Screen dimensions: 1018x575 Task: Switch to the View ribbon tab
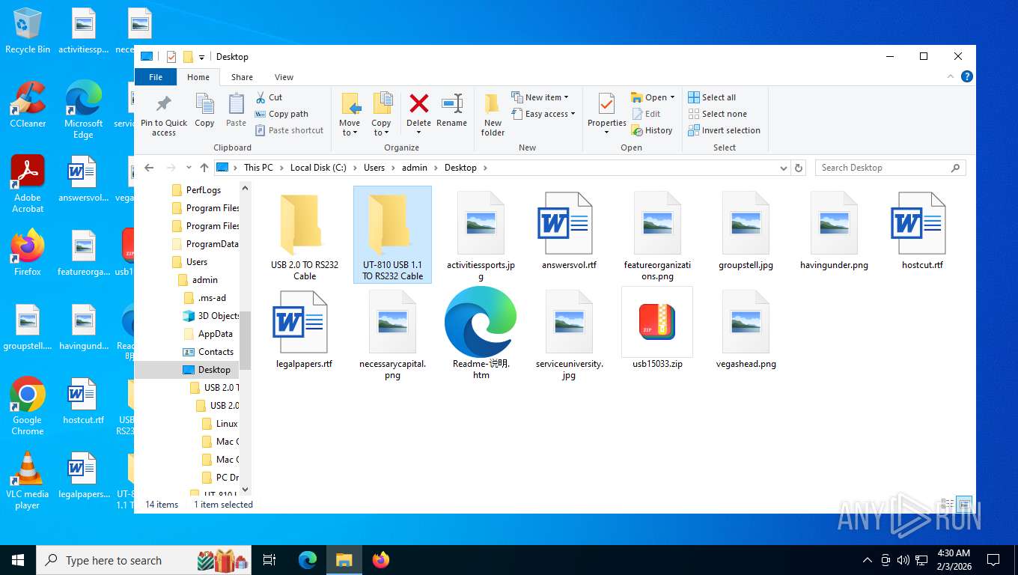click(x=284, y=77)
